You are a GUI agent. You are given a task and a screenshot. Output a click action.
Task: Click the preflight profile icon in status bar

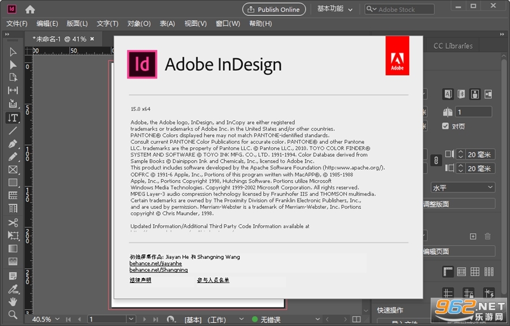pyautogui.click(x=171, y=320)
